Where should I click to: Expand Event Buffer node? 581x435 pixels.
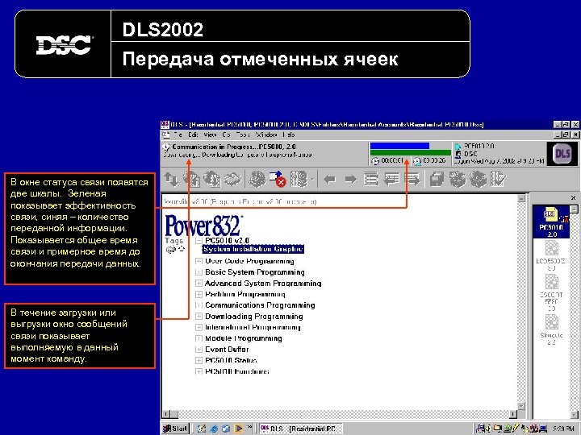pos(199,349)
